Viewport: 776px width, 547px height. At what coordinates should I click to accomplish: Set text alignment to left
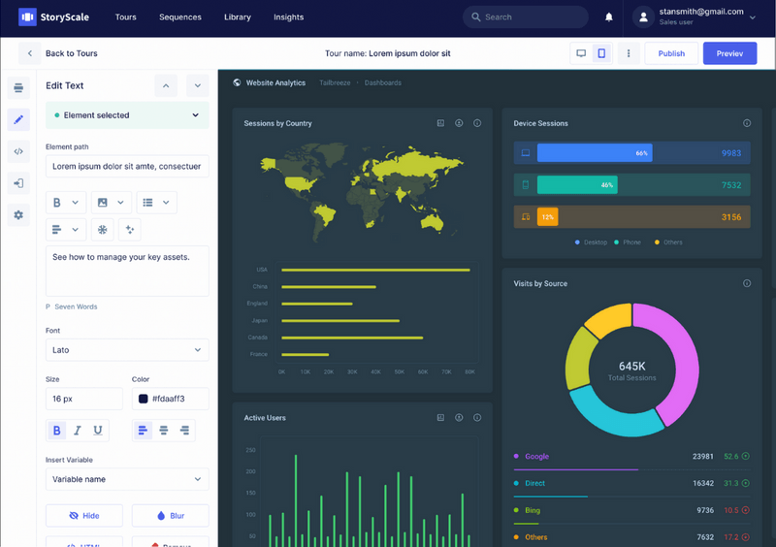(143, 431)
